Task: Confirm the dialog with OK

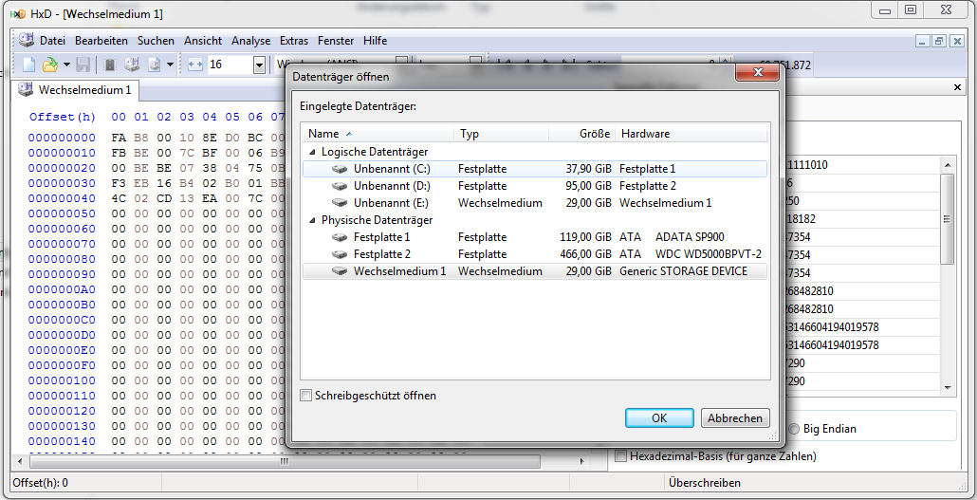Action: [659, 418]
